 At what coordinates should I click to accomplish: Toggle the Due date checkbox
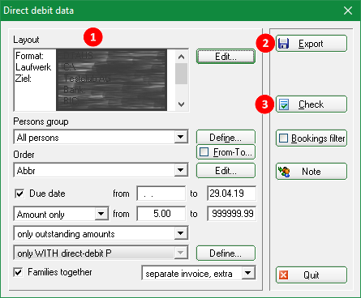point(19,194)
